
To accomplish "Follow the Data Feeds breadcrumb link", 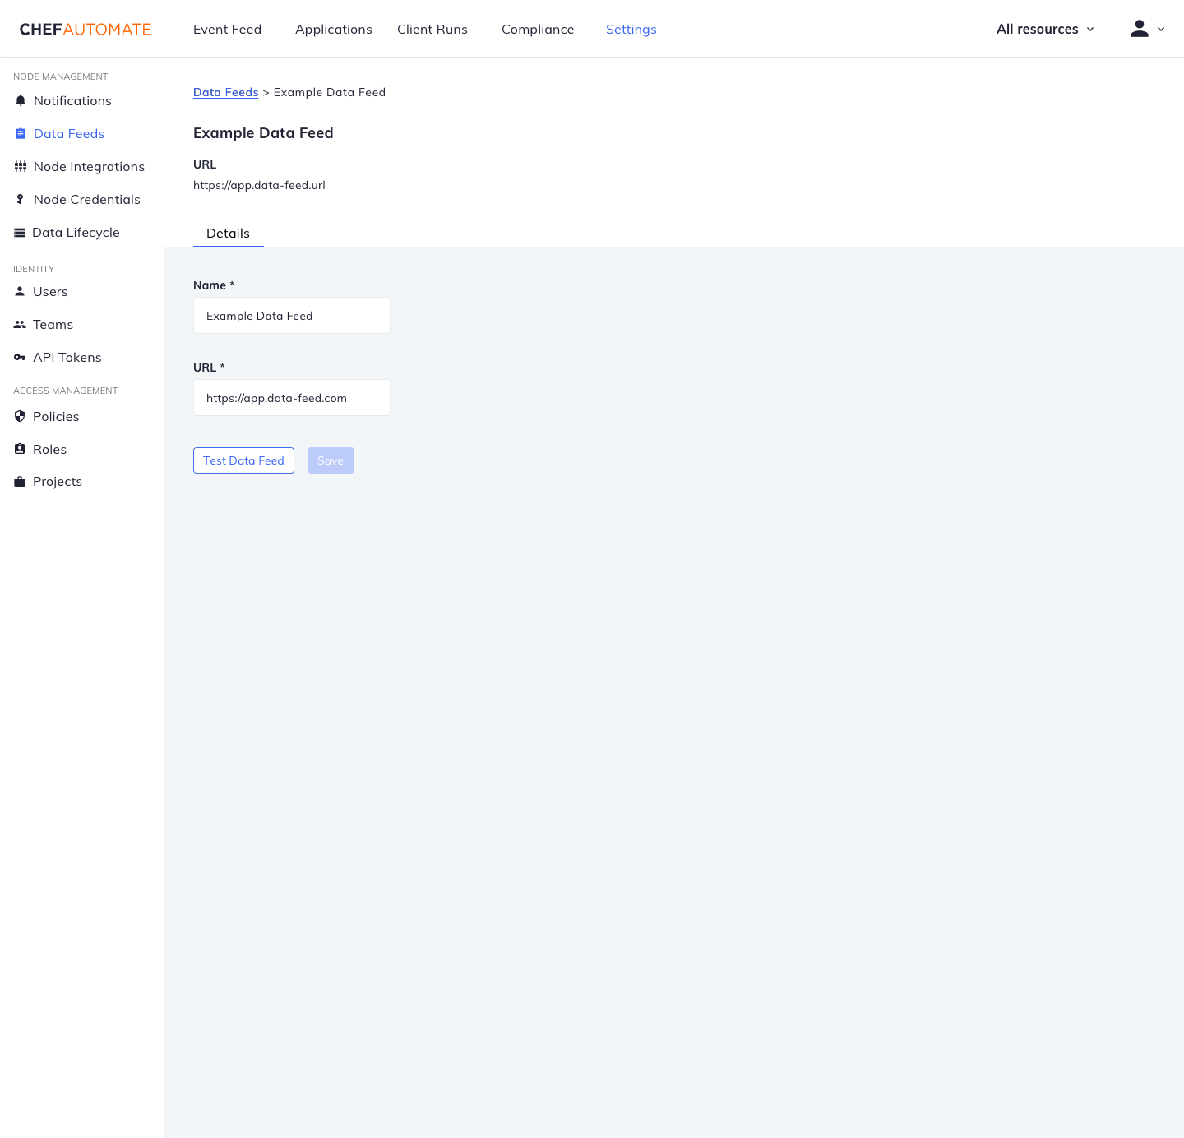I will coord(225,92).
